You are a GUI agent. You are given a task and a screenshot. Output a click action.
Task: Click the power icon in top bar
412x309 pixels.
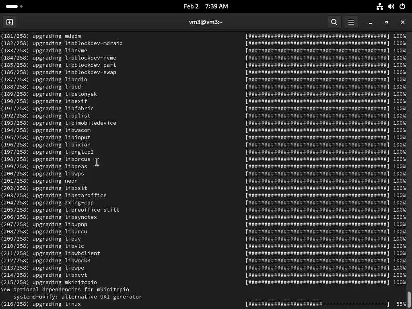point(402,6)
